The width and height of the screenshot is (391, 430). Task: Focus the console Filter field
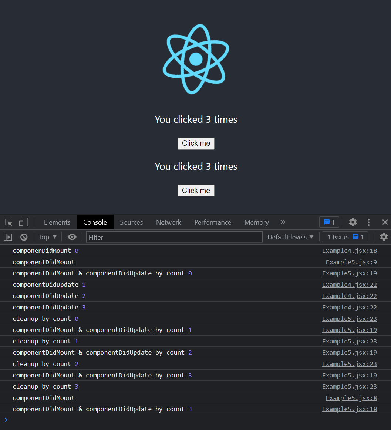[174, 237]
